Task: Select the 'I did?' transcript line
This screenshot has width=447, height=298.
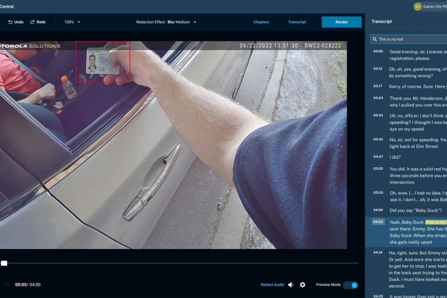Action: click(x=395, y=157)
